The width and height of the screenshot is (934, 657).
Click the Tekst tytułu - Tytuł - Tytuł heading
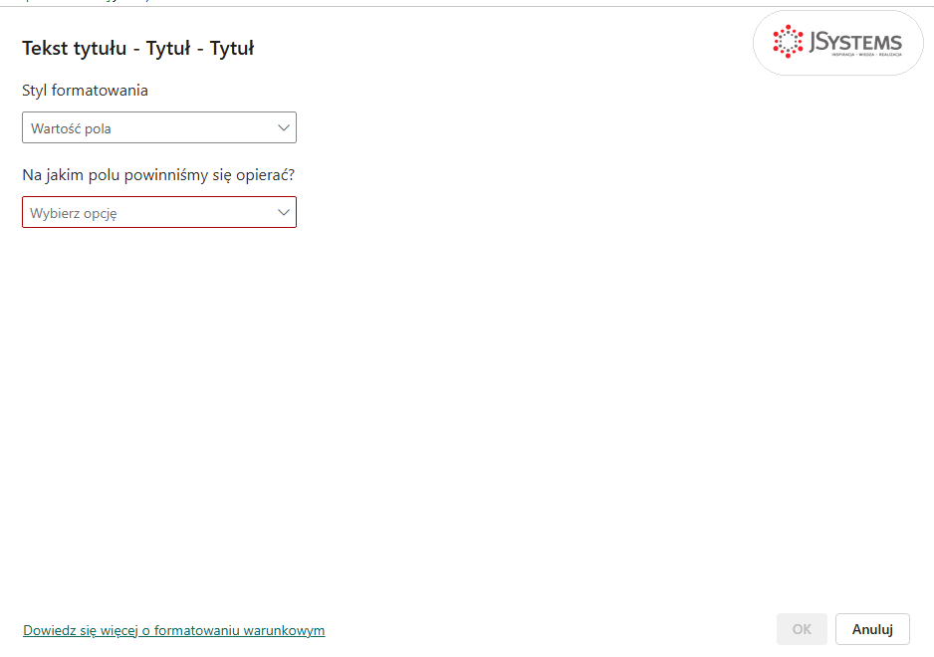[x=138, y=48]
